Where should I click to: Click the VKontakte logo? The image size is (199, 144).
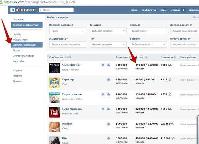click(23, 10)
